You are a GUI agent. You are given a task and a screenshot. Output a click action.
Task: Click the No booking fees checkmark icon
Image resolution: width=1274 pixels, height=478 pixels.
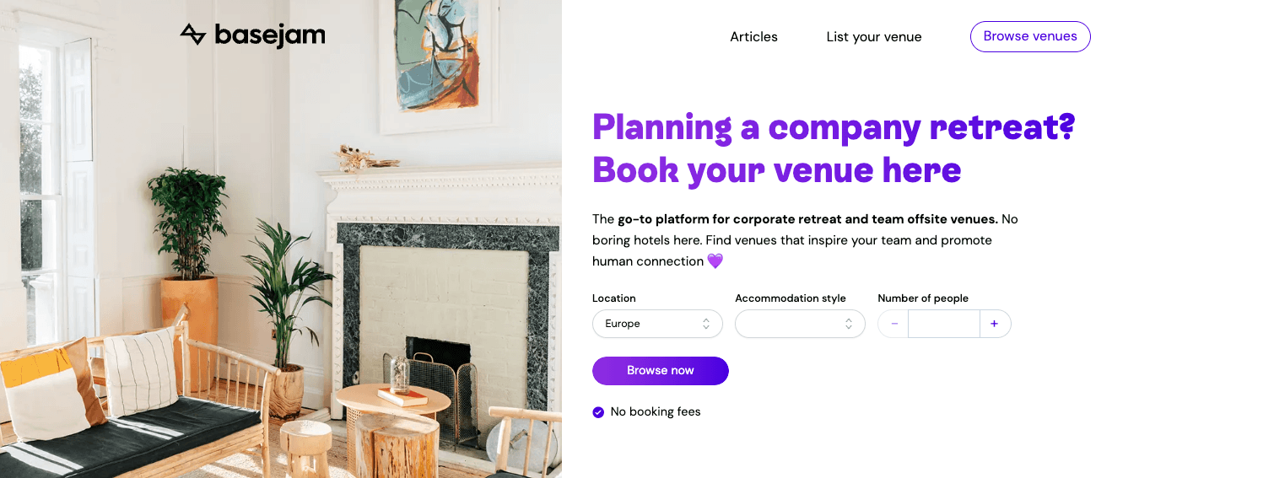[x=598, y=412]
